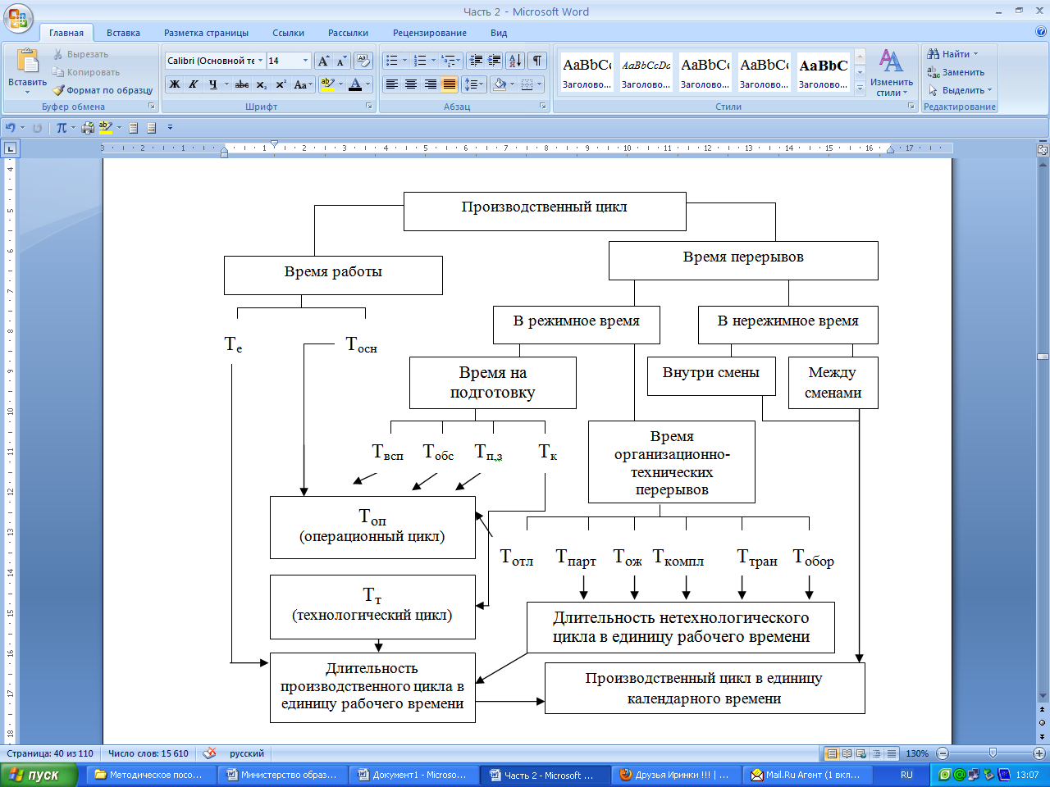Open the underline style dropdown arrow
1050x787 pixels.
226,84
